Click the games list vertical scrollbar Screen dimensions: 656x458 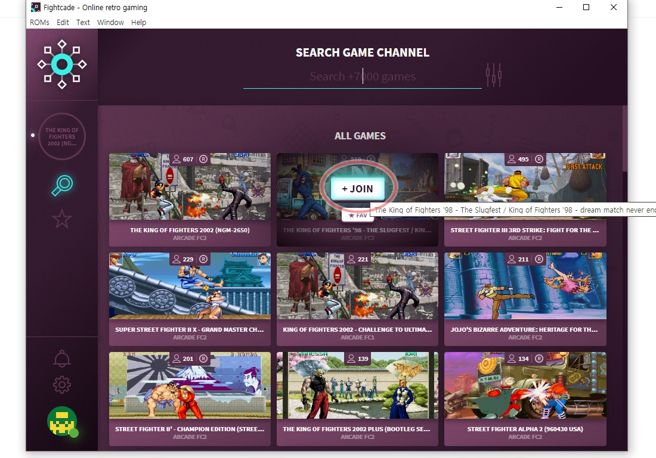point(625,138)
